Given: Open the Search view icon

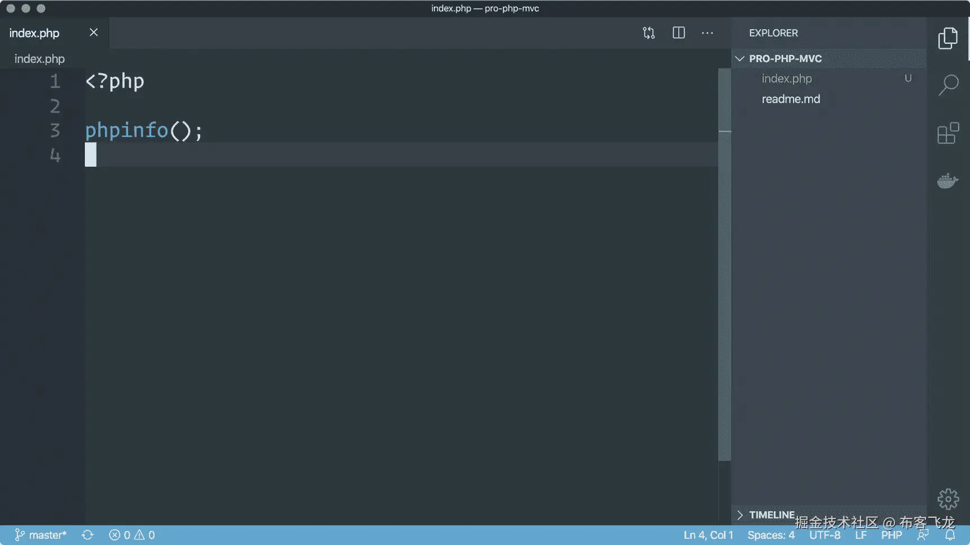Looking at the screenshot, I should [948, 85].
